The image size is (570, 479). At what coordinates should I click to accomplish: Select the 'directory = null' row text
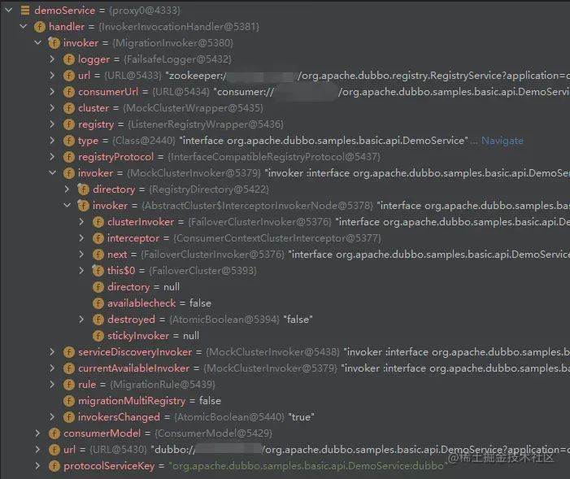point(143,287)
